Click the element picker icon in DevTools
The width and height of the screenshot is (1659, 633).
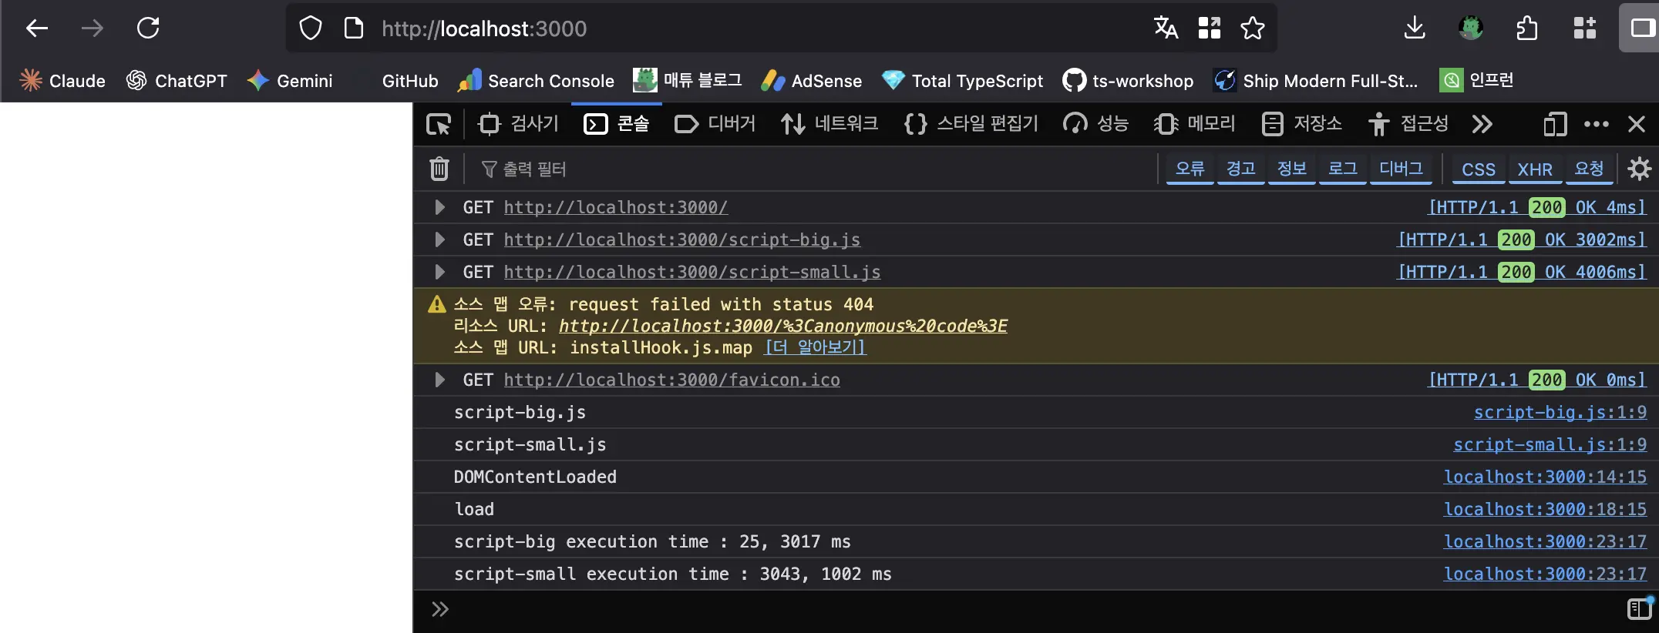click(x=439, y=124)
